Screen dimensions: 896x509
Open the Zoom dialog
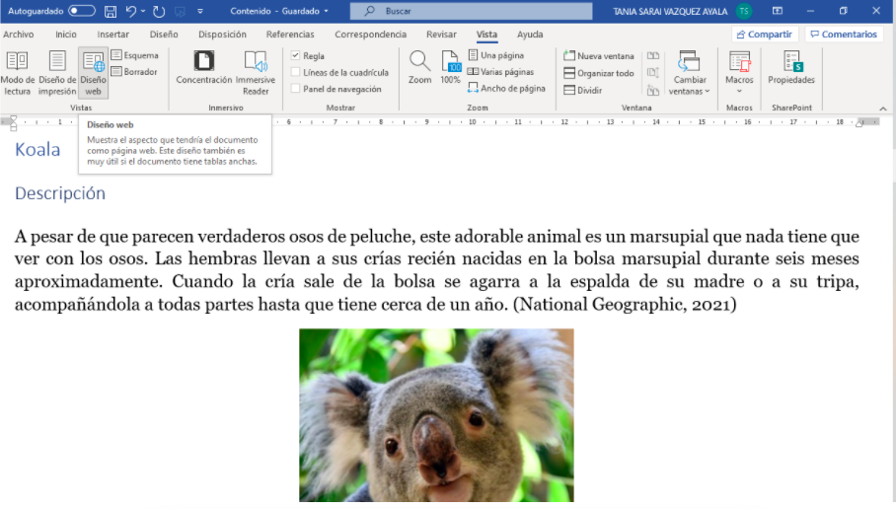419,67
